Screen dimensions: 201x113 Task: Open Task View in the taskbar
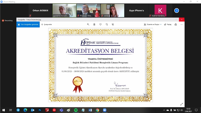(11, 110)
